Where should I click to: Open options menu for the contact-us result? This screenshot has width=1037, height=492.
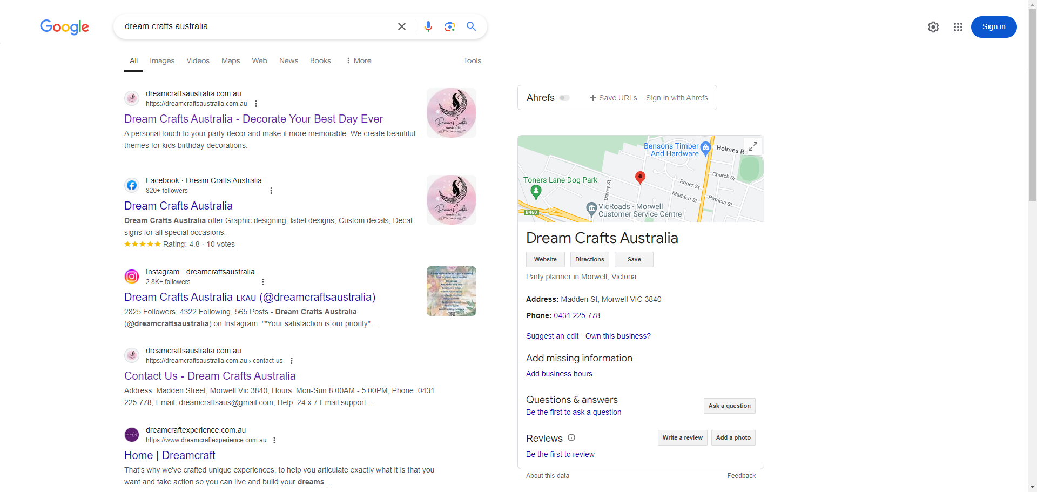(x=292, y=361)
